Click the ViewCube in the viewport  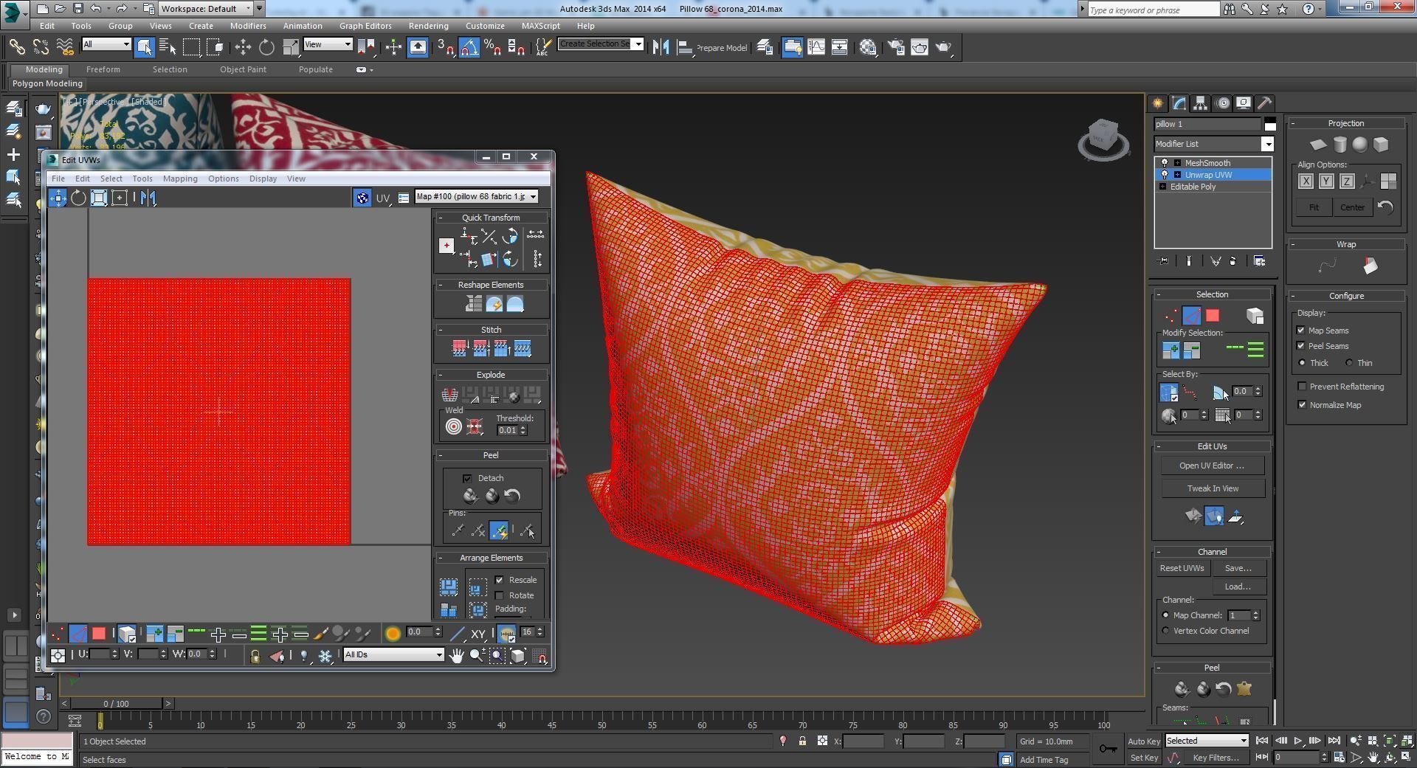[1103, 138]
